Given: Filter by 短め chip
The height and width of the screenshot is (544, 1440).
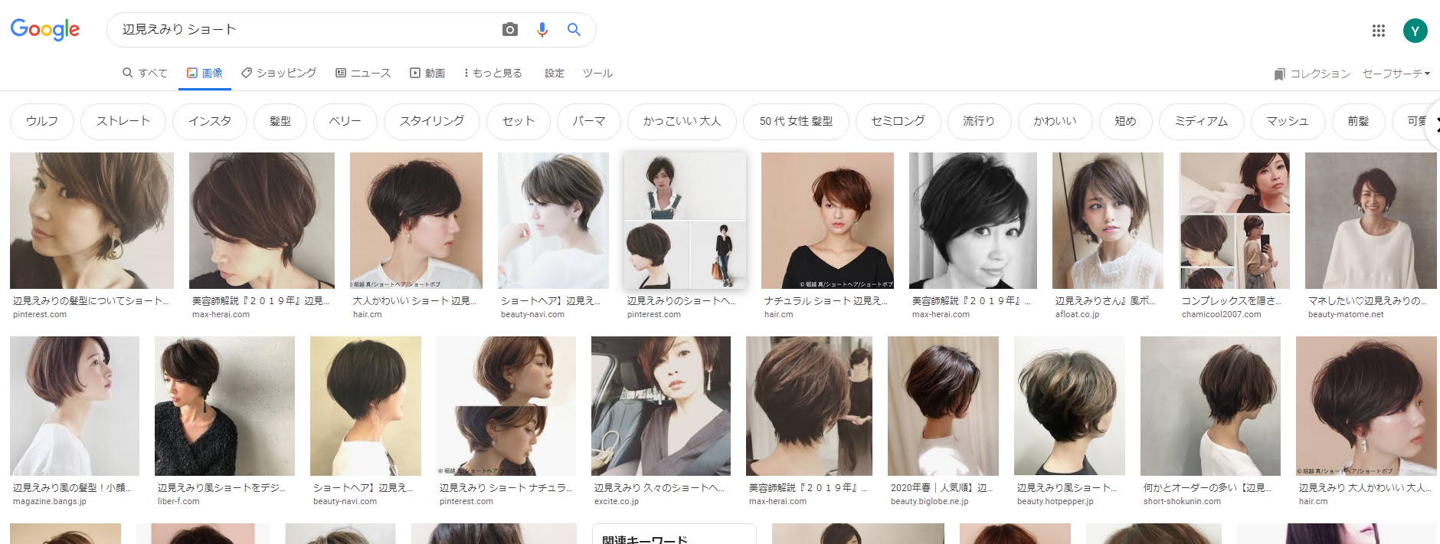Looking at the screenshot, I should [1125, 122].
